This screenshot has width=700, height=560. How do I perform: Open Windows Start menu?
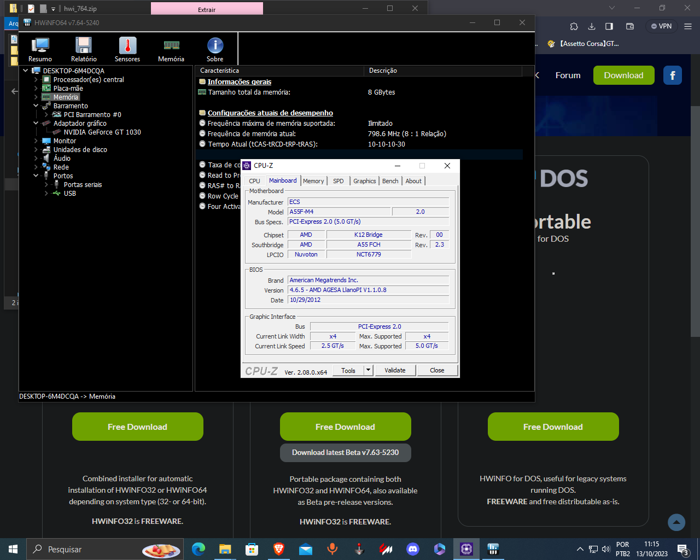click(x=13, y=549)
